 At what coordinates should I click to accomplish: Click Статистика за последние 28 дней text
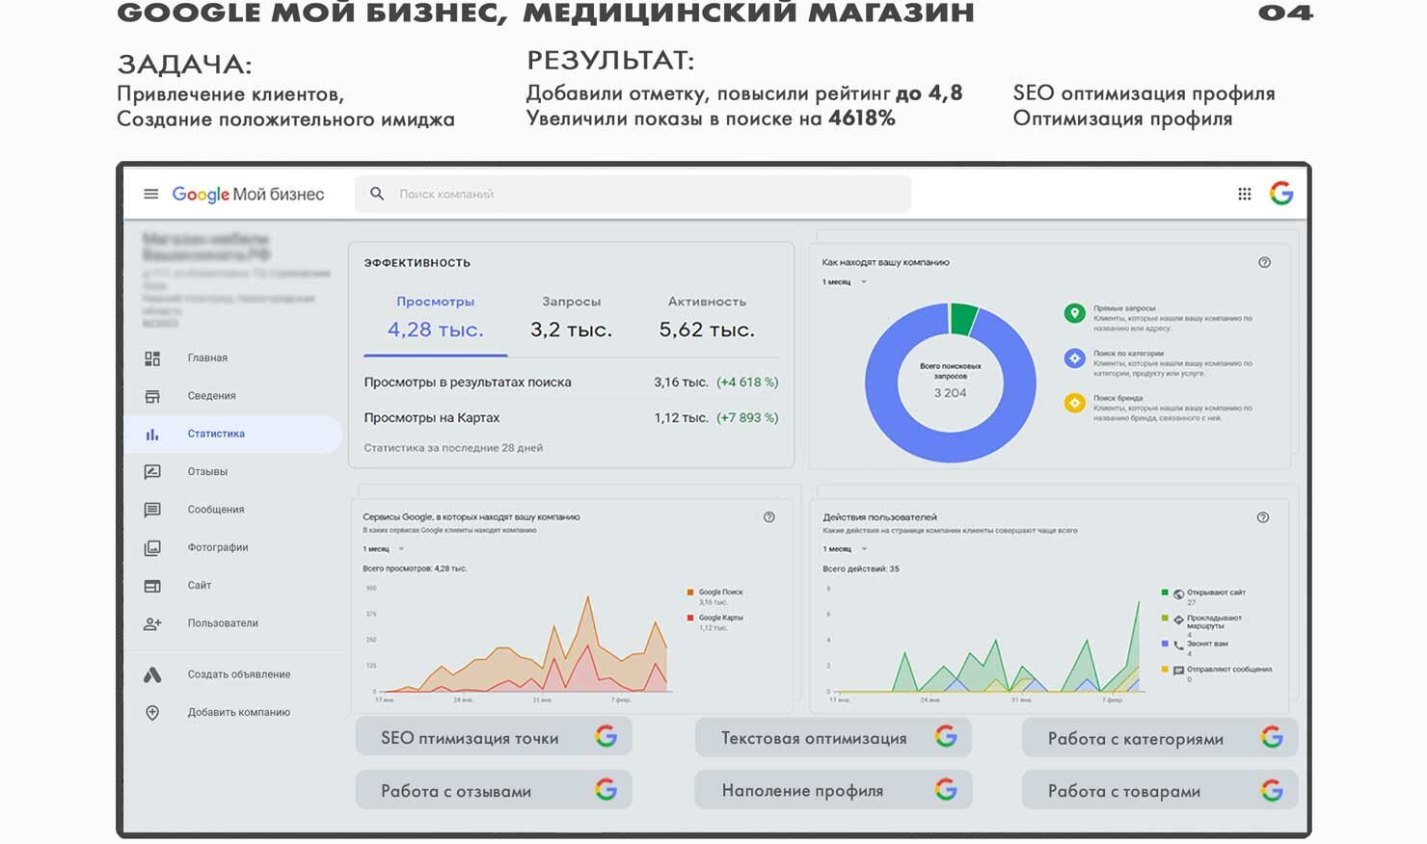[x=453, y=448]
